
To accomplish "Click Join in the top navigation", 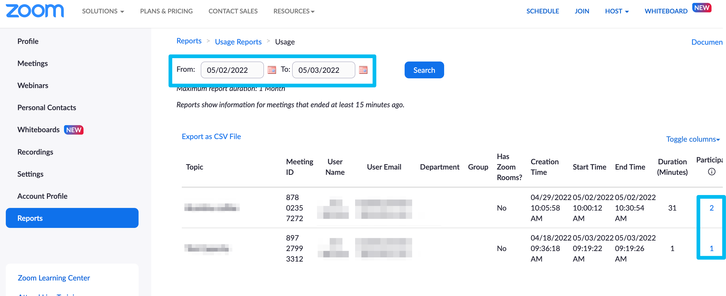I will pos(582,11).
